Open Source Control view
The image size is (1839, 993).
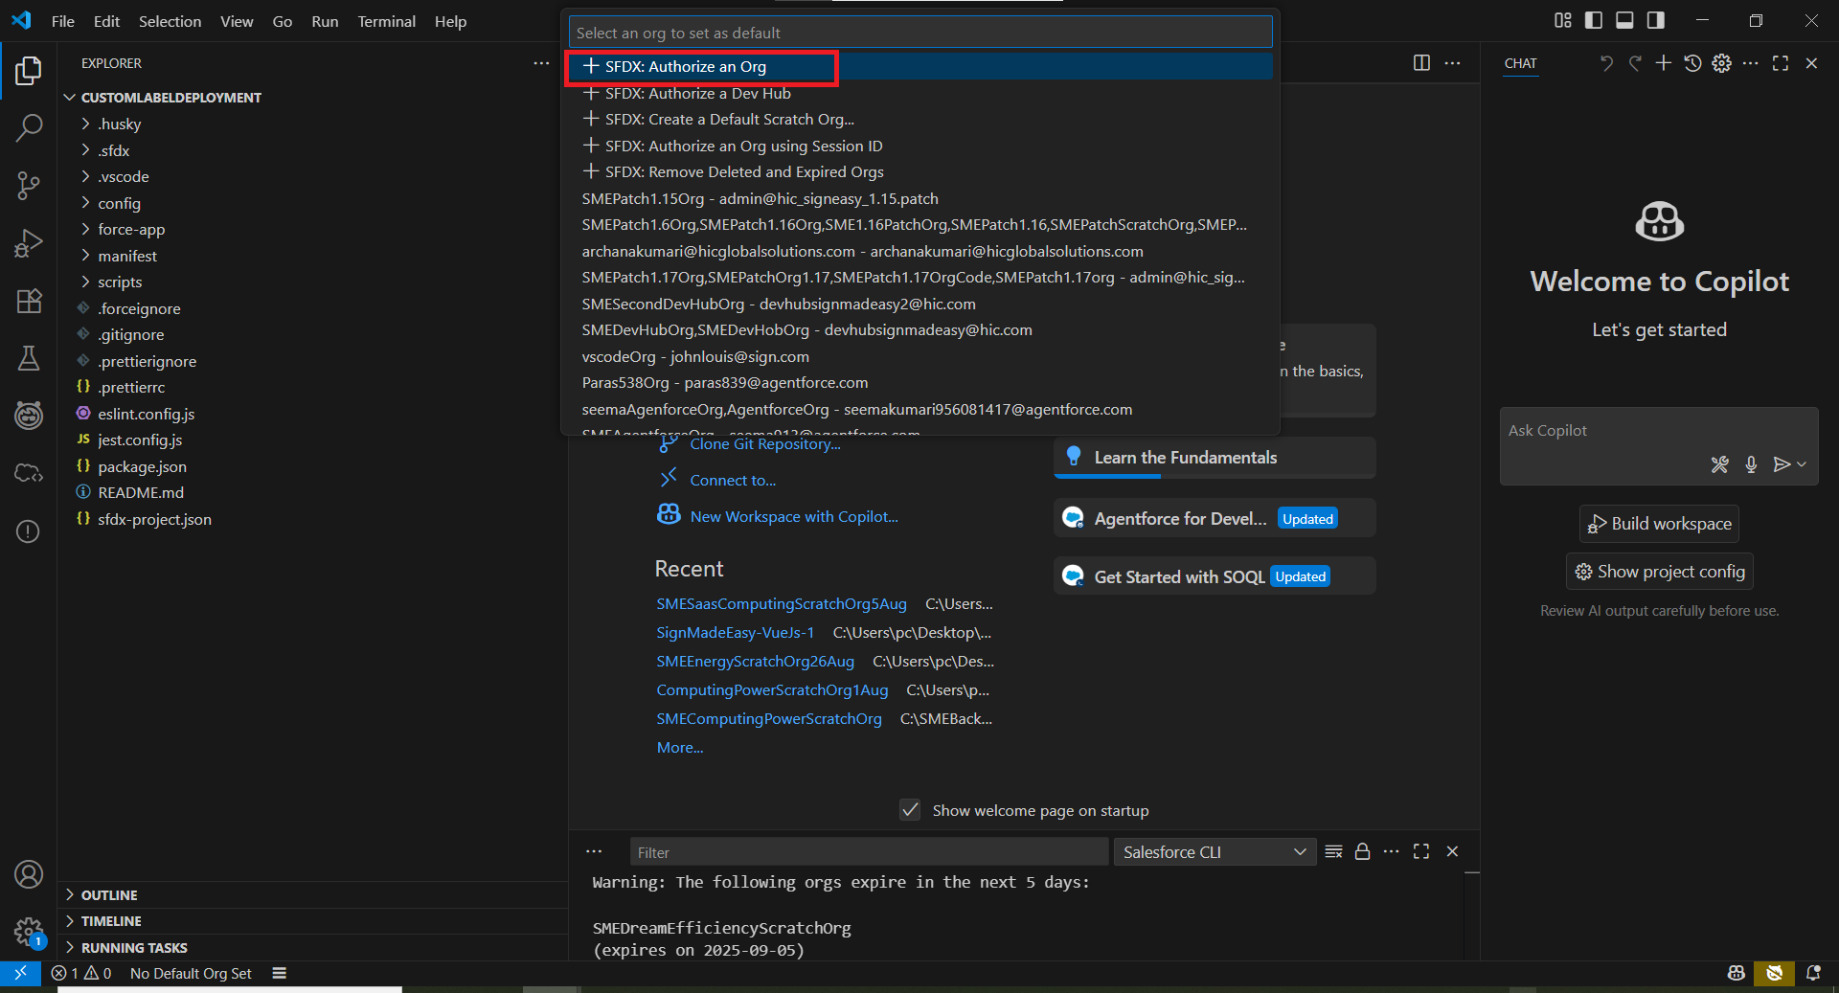pyautogui.click(x=29, y=186)
